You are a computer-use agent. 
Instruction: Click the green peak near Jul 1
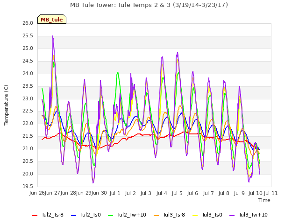point(118,72)
